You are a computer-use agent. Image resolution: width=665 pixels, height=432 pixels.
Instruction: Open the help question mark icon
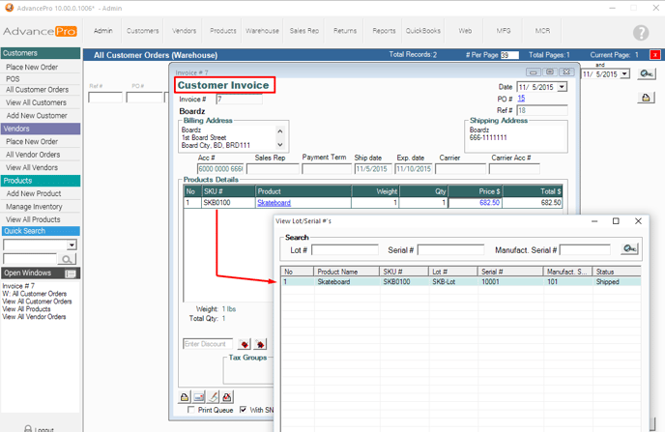[640, 34]
